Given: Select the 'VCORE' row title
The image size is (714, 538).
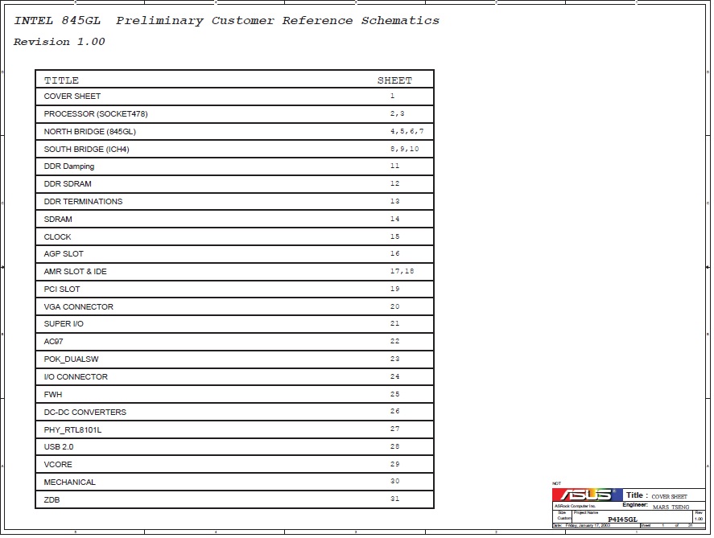Looking at the screenshot, I should [x=58, y=465].
